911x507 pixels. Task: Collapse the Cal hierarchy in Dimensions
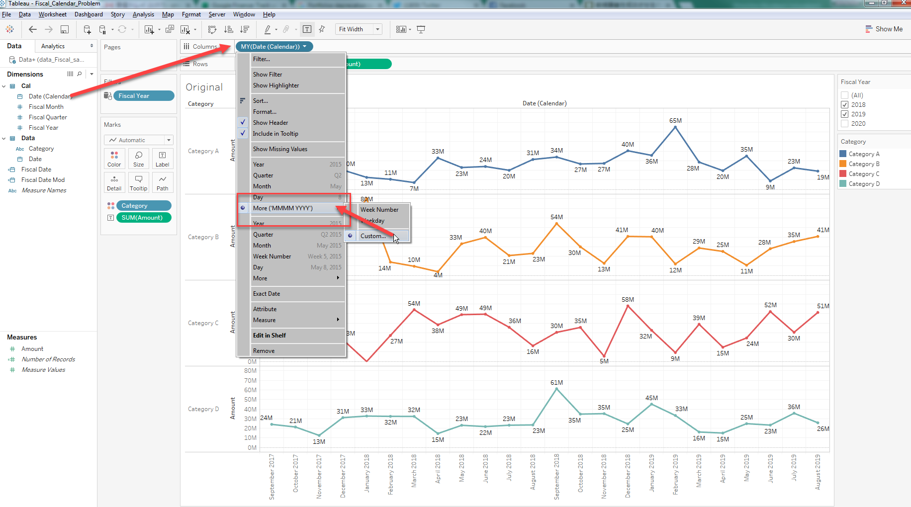[x=4, y=85]
